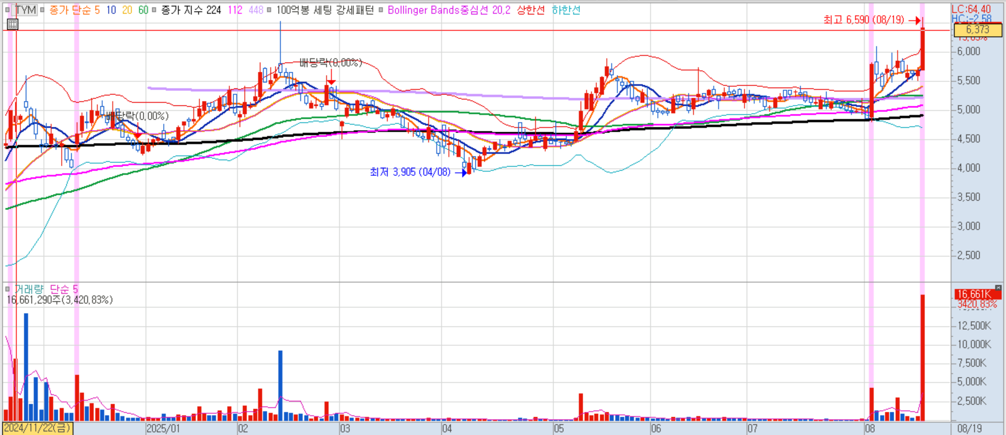Image resolution: width=1006 pixels, height=435 pixels.
Task: Click the 05 month axis label
Action: (559, 429)
